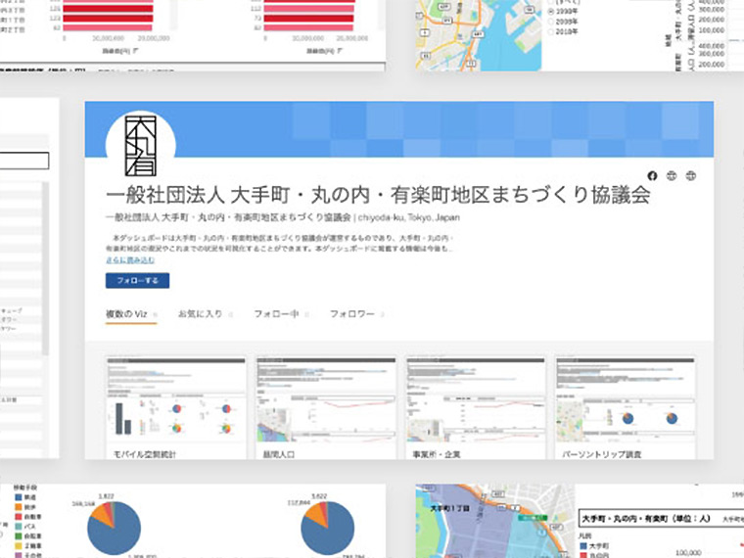This screenshot has width=744, height=558.
Task: Open the Facebook profile link icon
Action: pos(652,176)
